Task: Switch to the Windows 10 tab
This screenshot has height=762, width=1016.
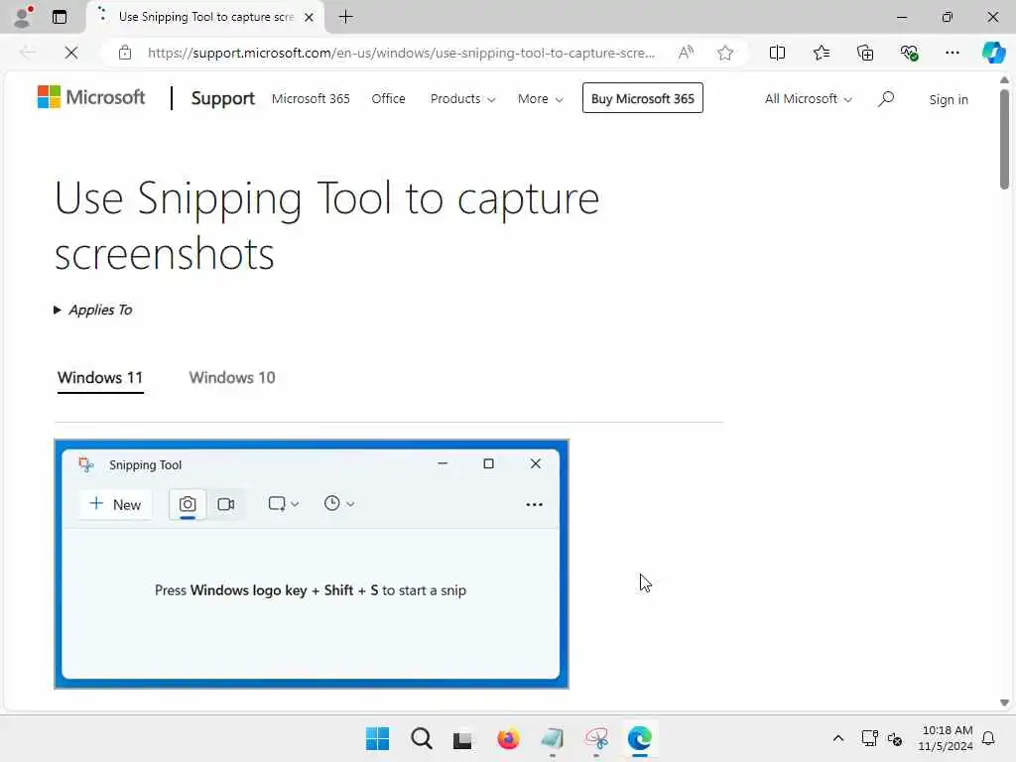Action: pyautogui.click(x=232, y=378)
